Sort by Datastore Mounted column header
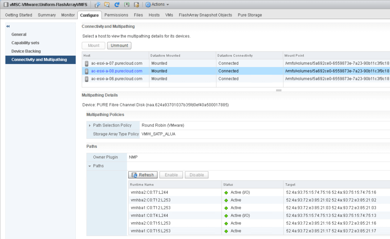 (x=183, y=56)
